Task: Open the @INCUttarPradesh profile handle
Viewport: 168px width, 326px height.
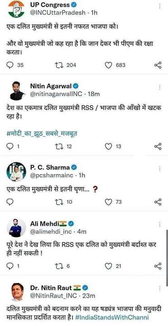Action: coord(58,13)
